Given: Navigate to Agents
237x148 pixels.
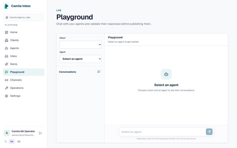Looking at the screenshot, I should coord(24,48).
